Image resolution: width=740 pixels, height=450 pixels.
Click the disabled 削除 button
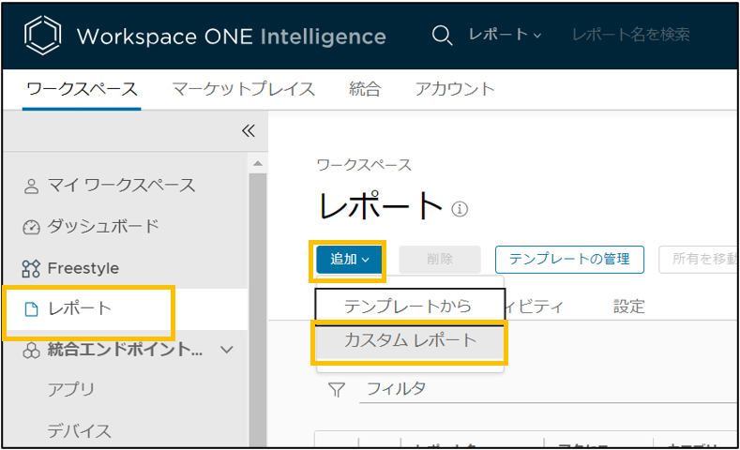440,259
